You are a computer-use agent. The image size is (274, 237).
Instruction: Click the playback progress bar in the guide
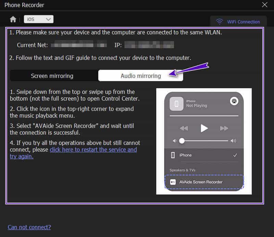[204, 116]
